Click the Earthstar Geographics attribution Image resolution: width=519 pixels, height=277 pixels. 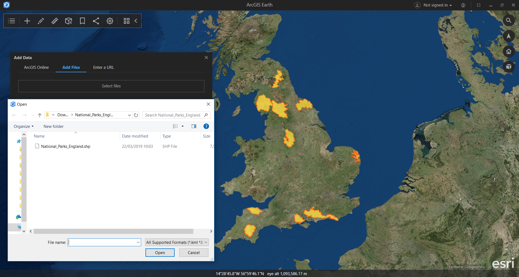coord(467,267)
